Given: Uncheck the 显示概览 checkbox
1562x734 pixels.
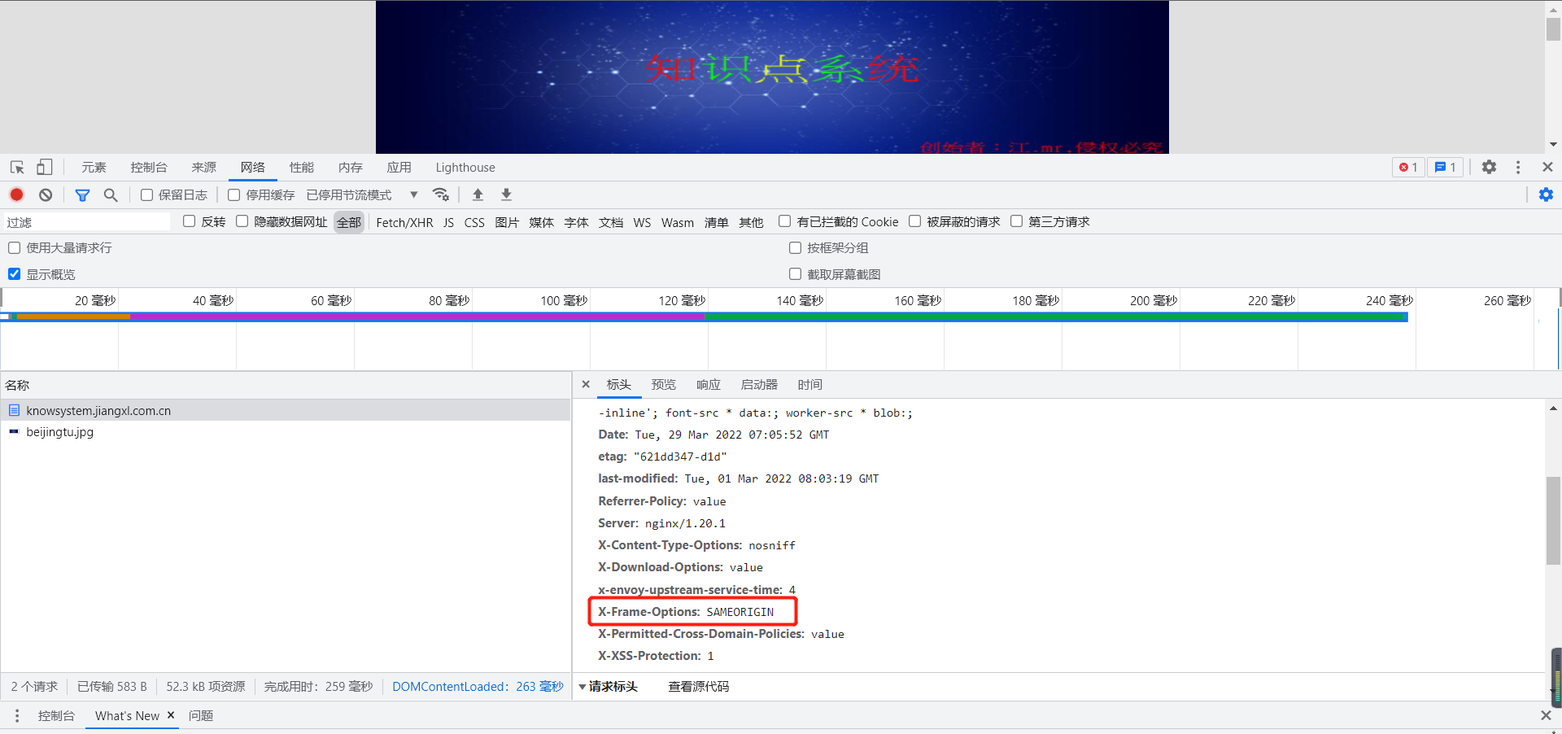Looking at the screenshot, I should pos(14,273).
